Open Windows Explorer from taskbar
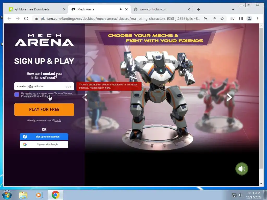Image resolution: width=267 pixels, height=200 pixels. coord(23,195)
